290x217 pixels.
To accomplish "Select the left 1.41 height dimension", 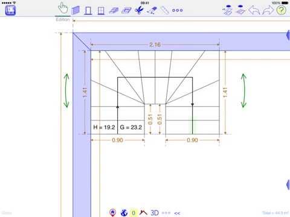I will [85, 92].
